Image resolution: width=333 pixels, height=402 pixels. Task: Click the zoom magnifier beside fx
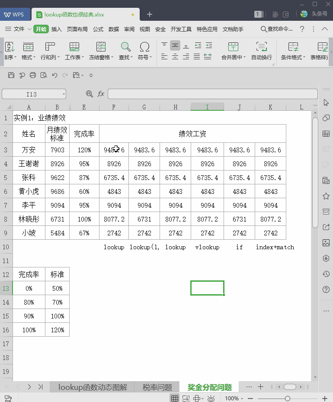[x=90, y=94]
